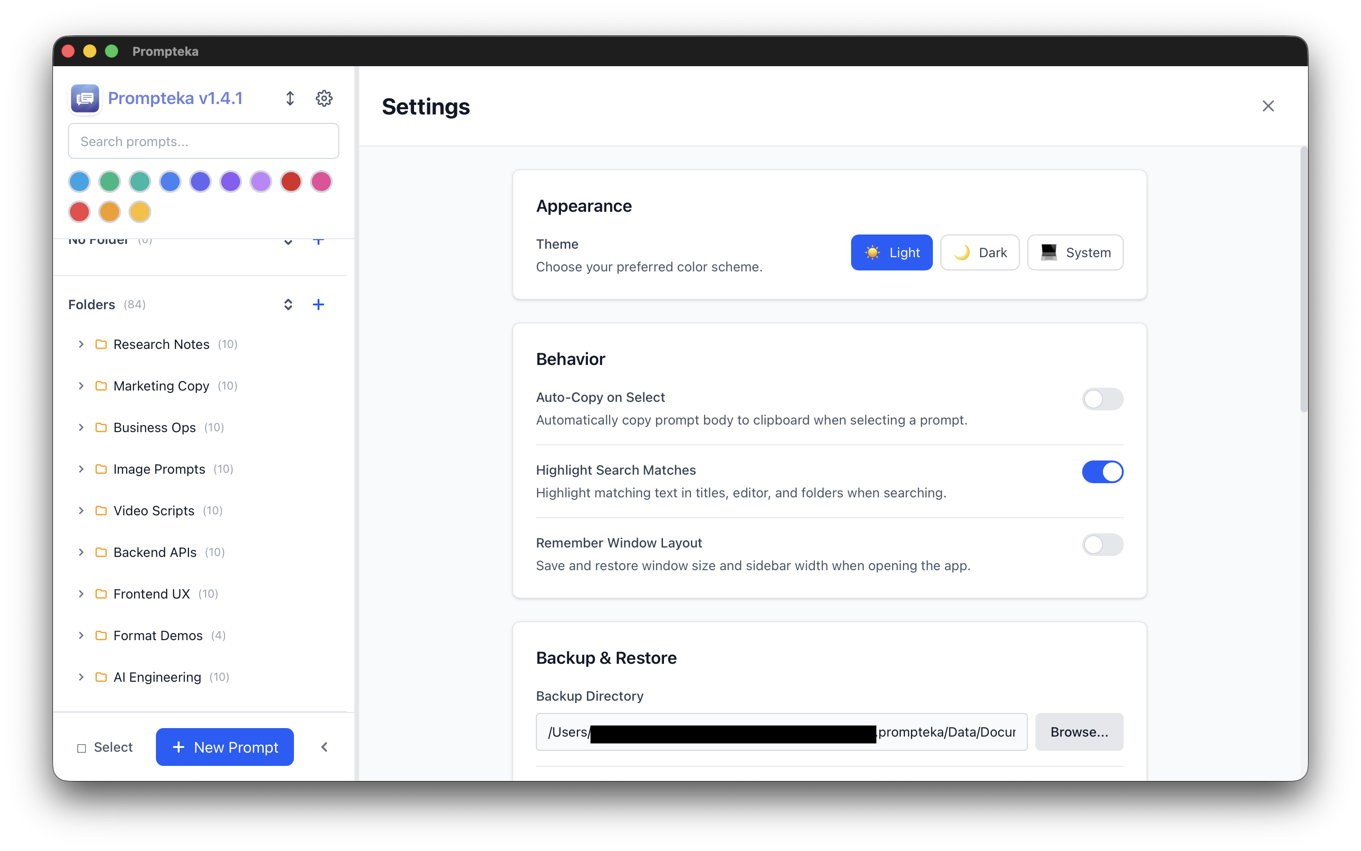This screenshot has height=851, width=1361.
Task: Enable Auto-Copy on Select
Action: (x=1103, y=399)
